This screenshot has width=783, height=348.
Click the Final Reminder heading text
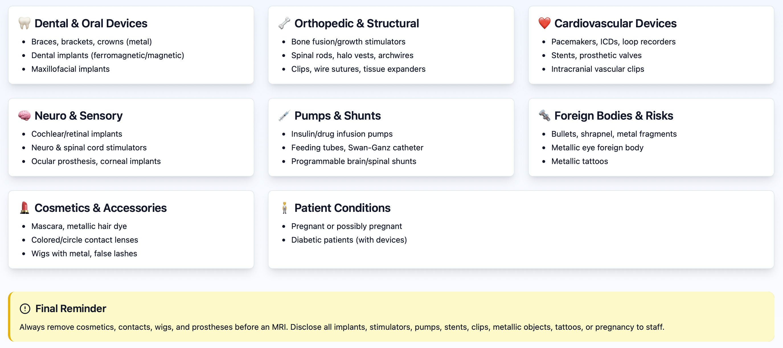click(x=71, y=309)
